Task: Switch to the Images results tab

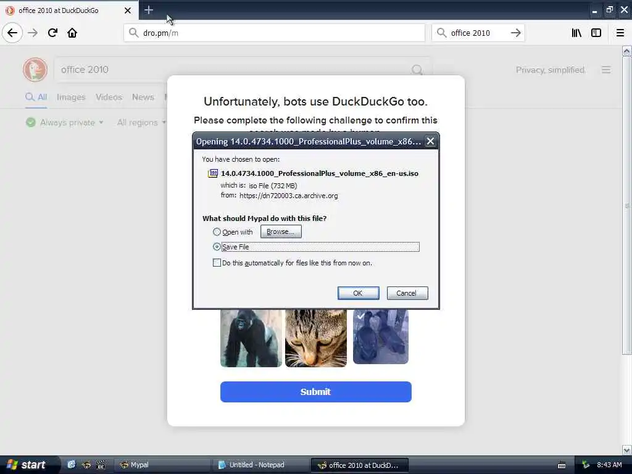Action: click(x=71, y=97)
